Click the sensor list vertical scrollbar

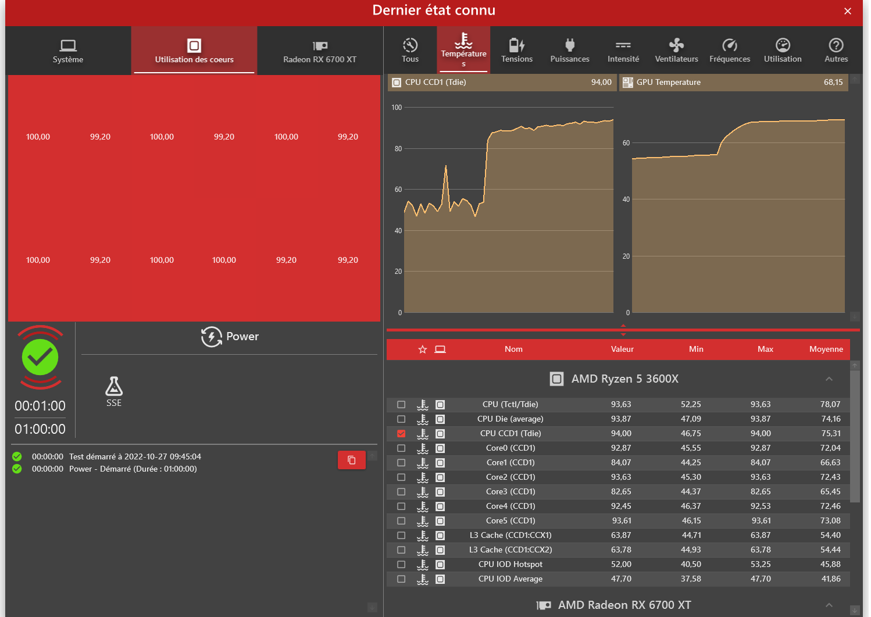[855, 436]
